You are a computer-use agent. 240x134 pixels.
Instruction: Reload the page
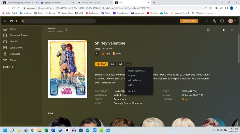click(x=13, y=8)
